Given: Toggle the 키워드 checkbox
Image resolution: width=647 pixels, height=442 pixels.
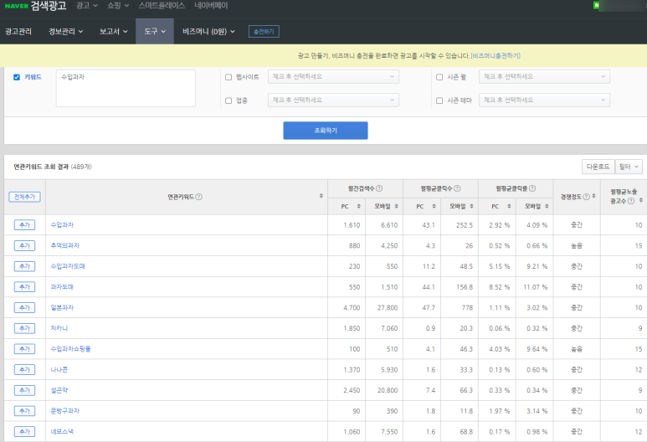Looking at the screenshot, I should tap(17, 77).
